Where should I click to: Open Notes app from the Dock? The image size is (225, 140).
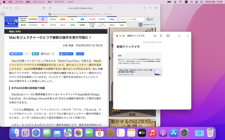(x=131, y=133)
